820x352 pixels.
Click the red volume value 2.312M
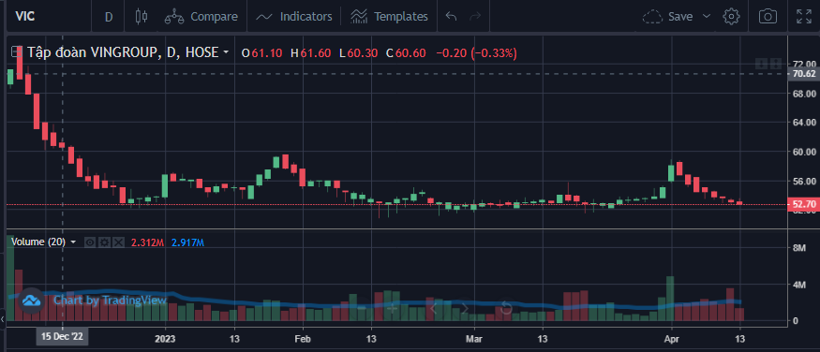click(x=147, y=242)
